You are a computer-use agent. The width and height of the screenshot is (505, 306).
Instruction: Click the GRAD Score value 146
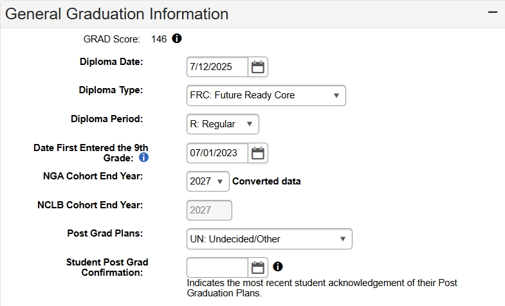159,39
